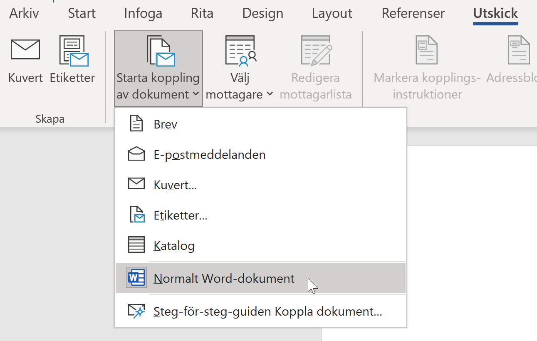Image resolution: width=537 pixels, height=341 pixels.
Task: Click the Brev document icon in menu
Action: point(136,124)
